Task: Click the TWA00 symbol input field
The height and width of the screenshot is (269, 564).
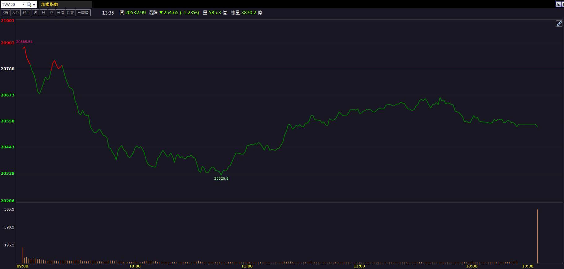Action: pyautogui.click(x=11, y=4)
